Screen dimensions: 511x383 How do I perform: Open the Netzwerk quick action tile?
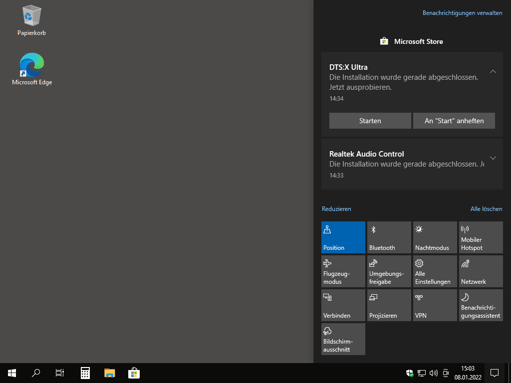tap(481, 271)
